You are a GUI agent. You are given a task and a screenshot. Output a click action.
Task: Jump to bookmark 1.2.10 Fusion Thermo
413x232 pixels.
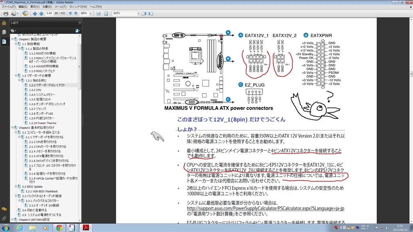click(43, 123)
